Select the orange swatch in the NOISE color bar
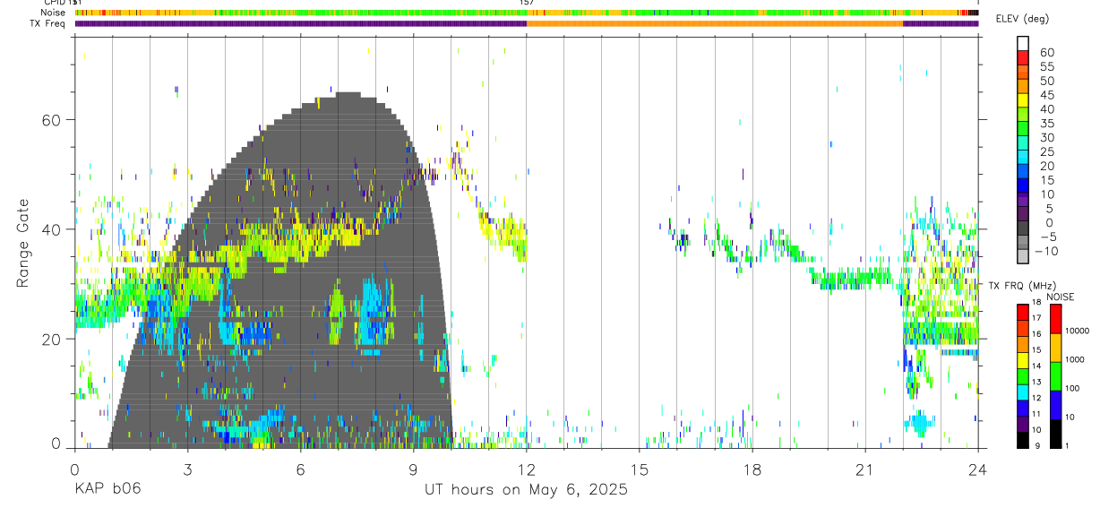Viewport: 1100px width, 508px height. tap(1055, 347)
